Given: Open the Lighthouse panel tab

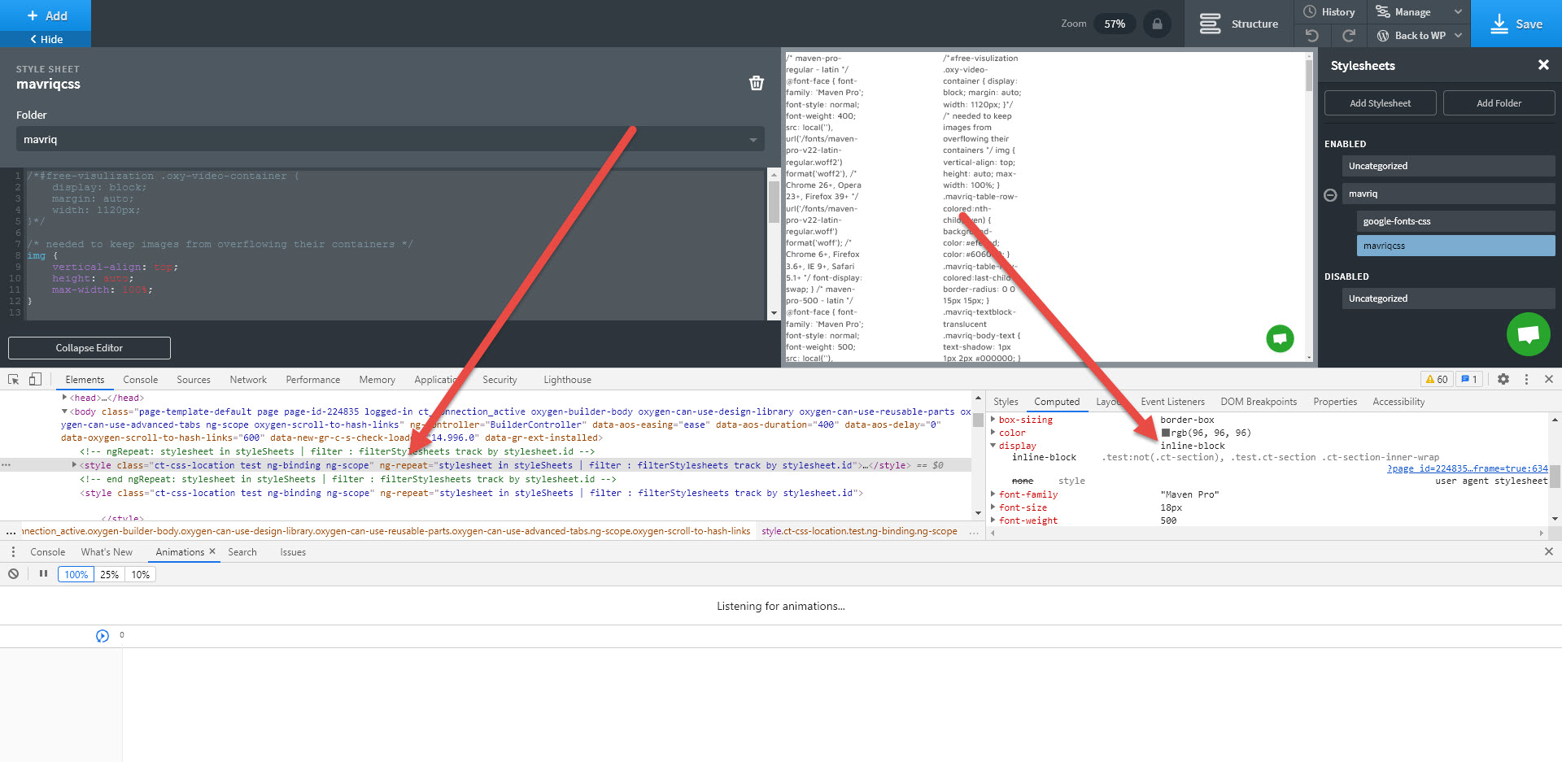Looking at the screenshot, I should [x=566, y=379].
